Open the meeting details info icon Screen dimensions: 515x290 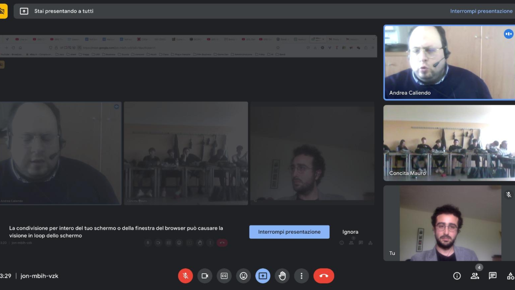pos(457,276)
